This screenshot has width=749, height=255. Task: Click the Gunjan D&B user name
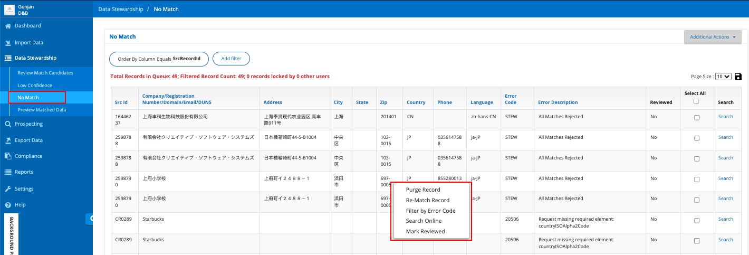pos(27,9)
